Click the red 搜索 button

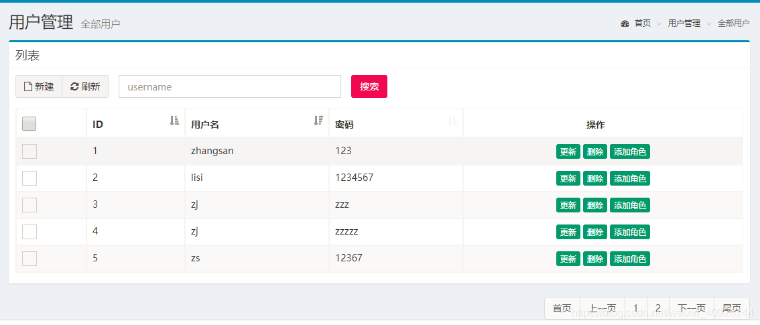click(369, 86)
